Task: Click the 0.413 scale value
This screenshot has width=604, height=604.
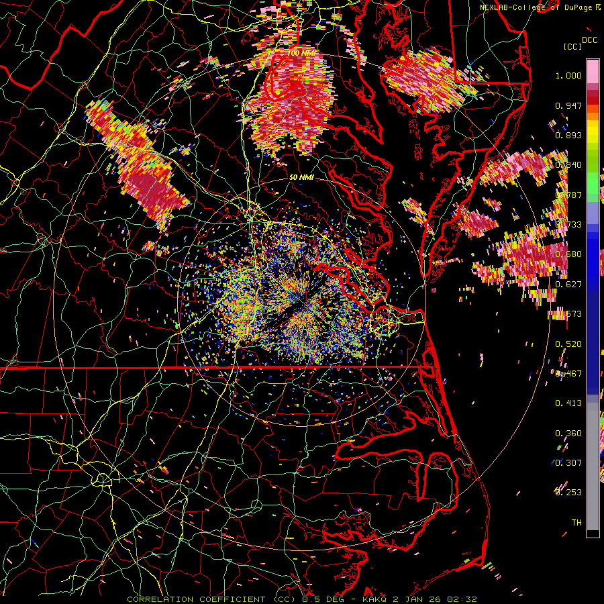Action: pos(568,403)
